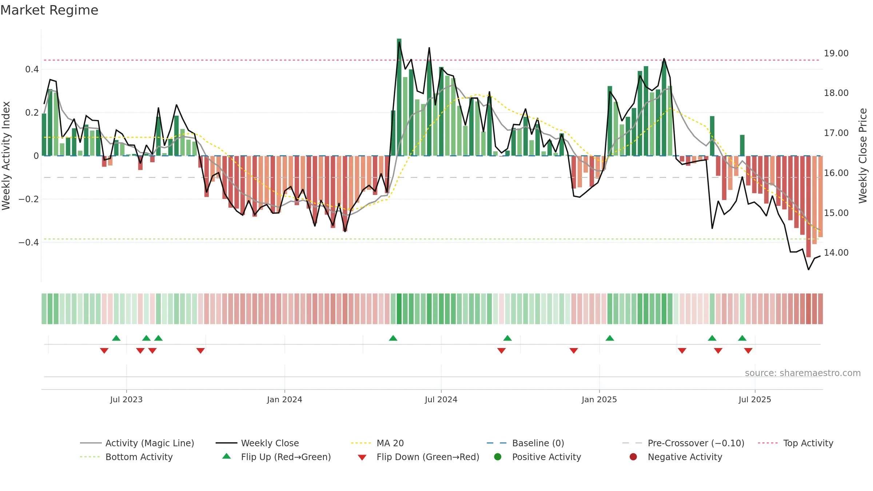873x491 pixels.
Task: Toggle the Bottom Activity legend entry
Action: click(x=126, y=457)
